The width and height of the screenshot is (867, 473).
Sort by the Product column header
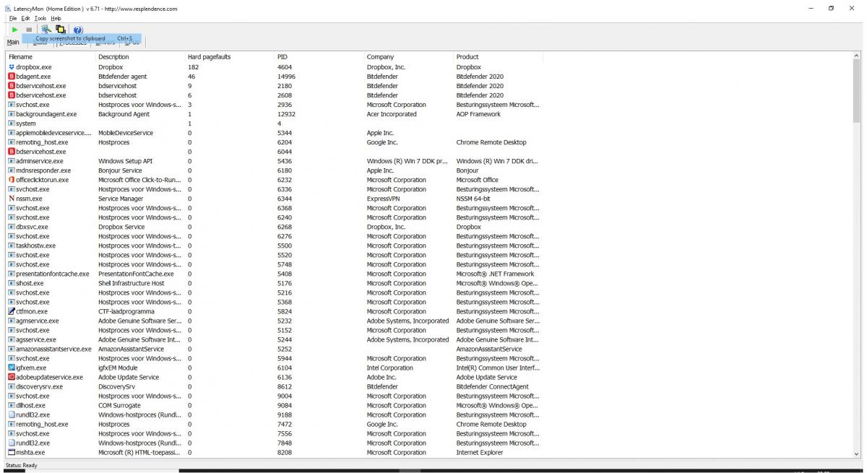(498, 56)
